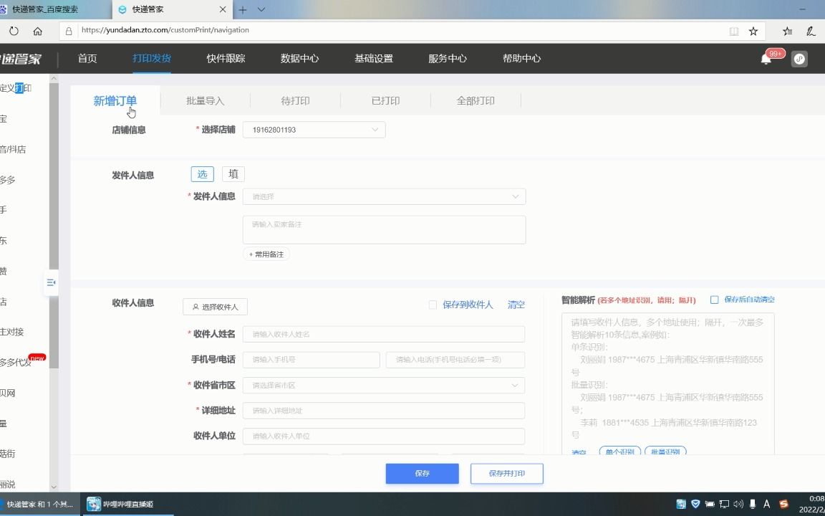Viewport: 825px width, 516px height.
Task: Enable the 保存到收件人 checkbox
Action: [x=433, y=305]
